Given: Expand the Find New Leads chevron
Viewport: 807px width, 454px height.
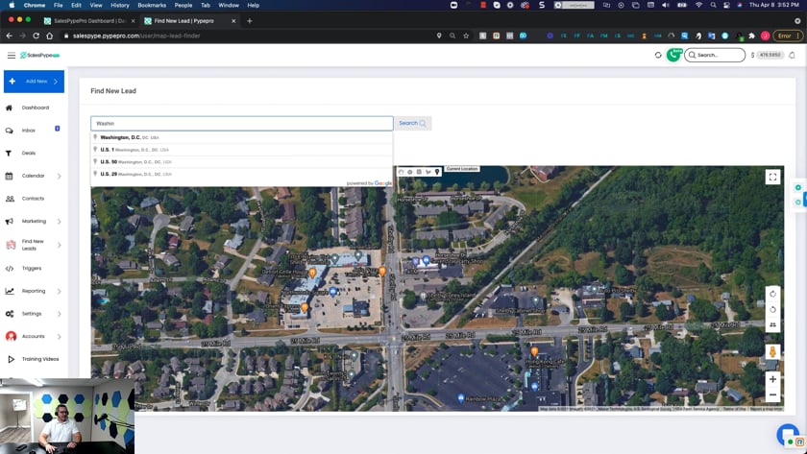Looking at the screenshot, I should tap(60, 245).
